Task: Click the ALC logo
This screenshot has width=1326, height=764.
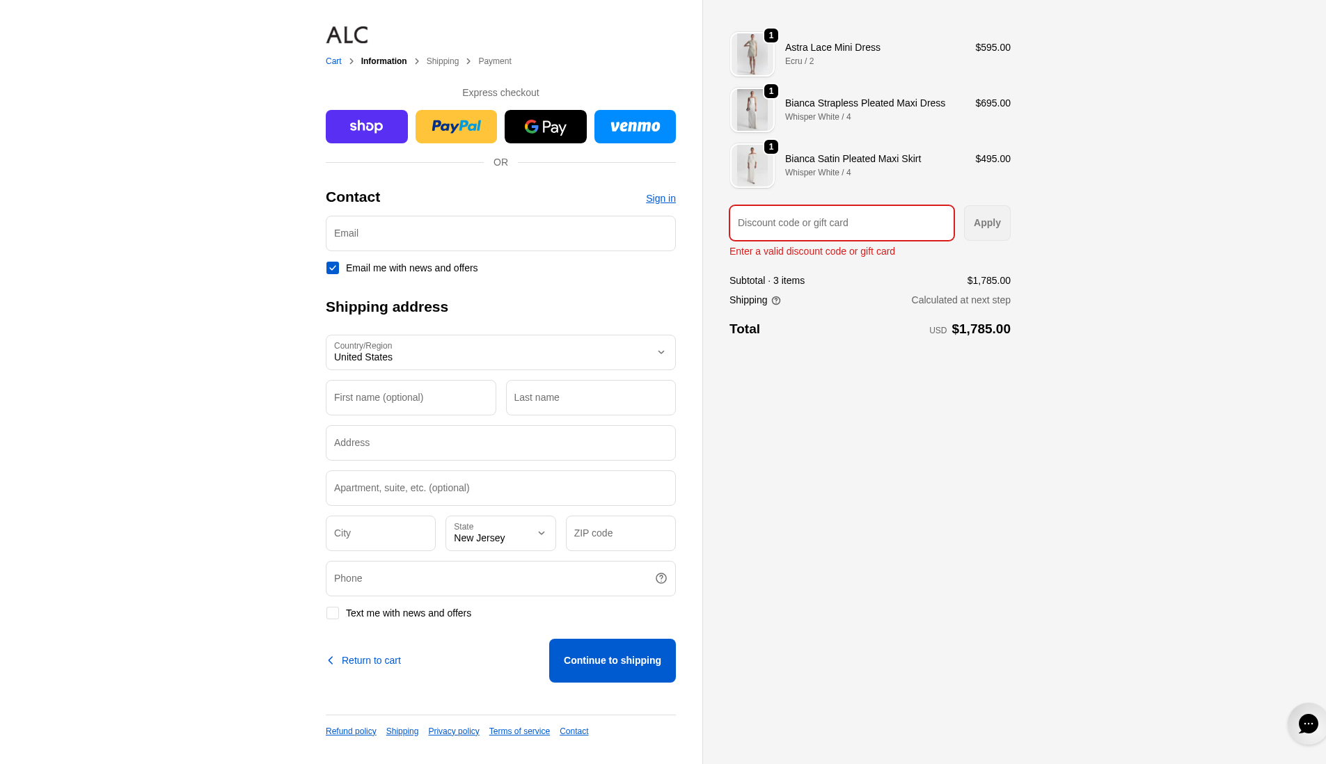Action: tap(347, 35)
